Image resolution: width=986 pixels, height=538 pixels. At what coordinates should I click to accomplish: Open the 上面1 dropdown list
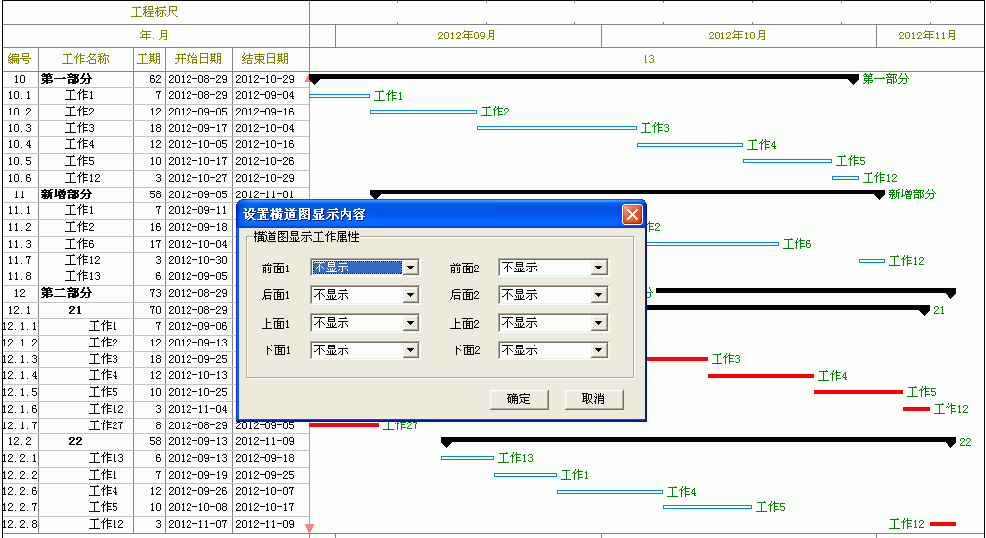411,323
